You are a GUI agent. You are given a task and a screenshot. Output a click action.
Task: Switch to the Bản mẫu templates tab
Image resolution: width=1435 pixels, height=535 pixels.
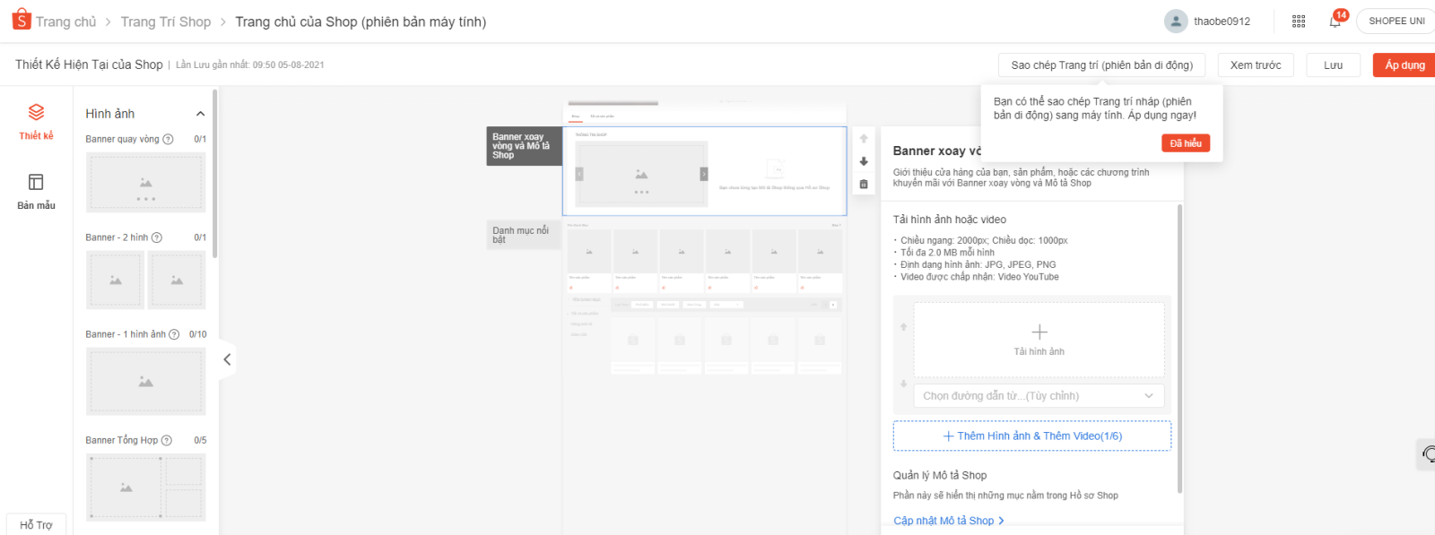coord(36,192)
